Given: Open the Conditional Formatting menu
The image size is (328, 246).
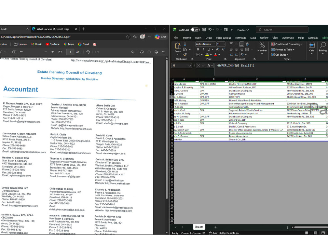Looking at the screenshot, I should [287, 44].
